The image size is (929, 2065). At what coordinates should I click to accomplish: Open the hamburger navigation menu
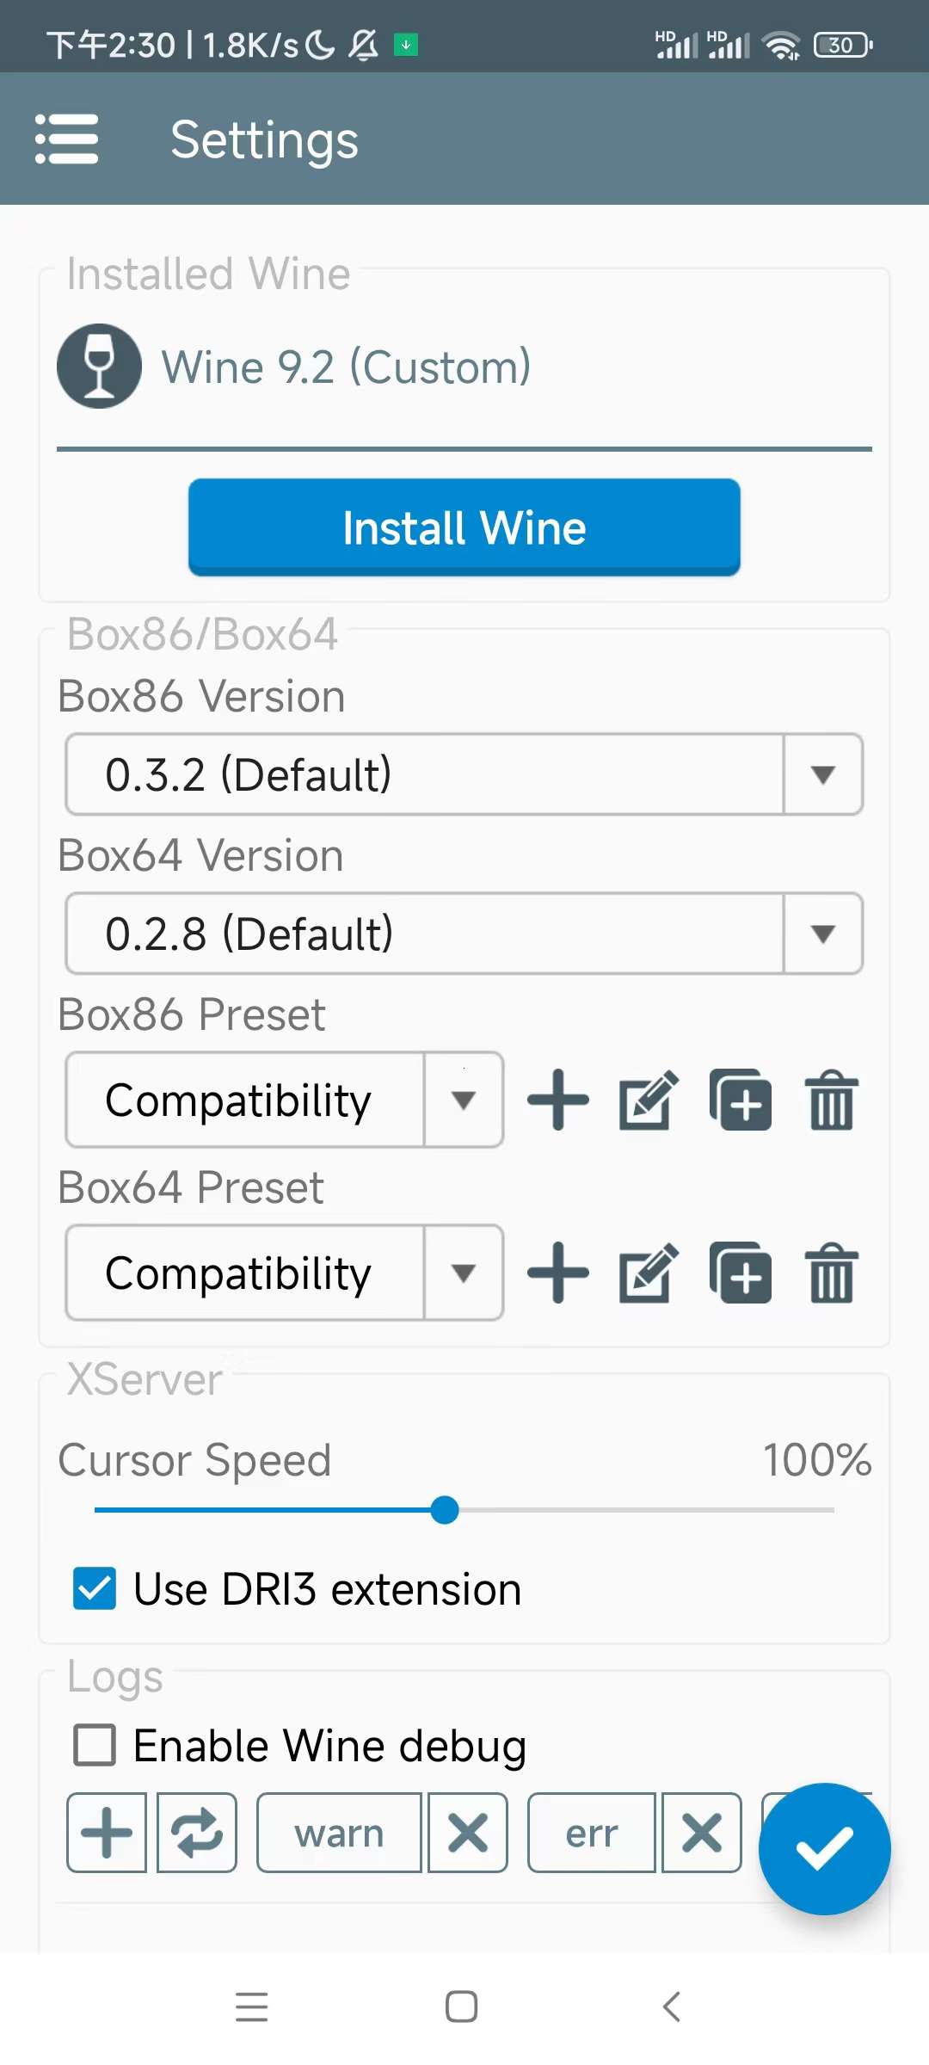coord(66,139)
